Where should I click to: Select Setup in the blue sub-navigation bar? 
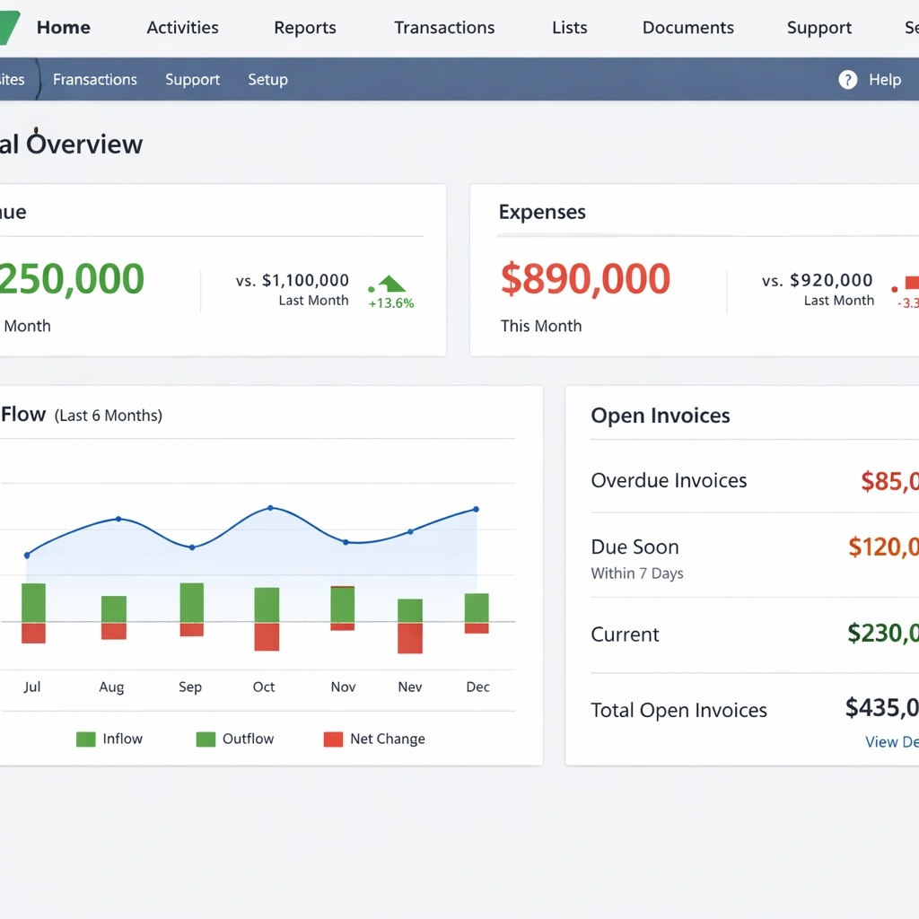tap(267, 80)
